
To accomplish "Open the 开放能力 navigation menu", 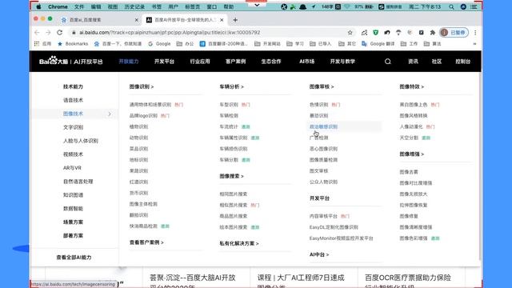I will (129, 62).
